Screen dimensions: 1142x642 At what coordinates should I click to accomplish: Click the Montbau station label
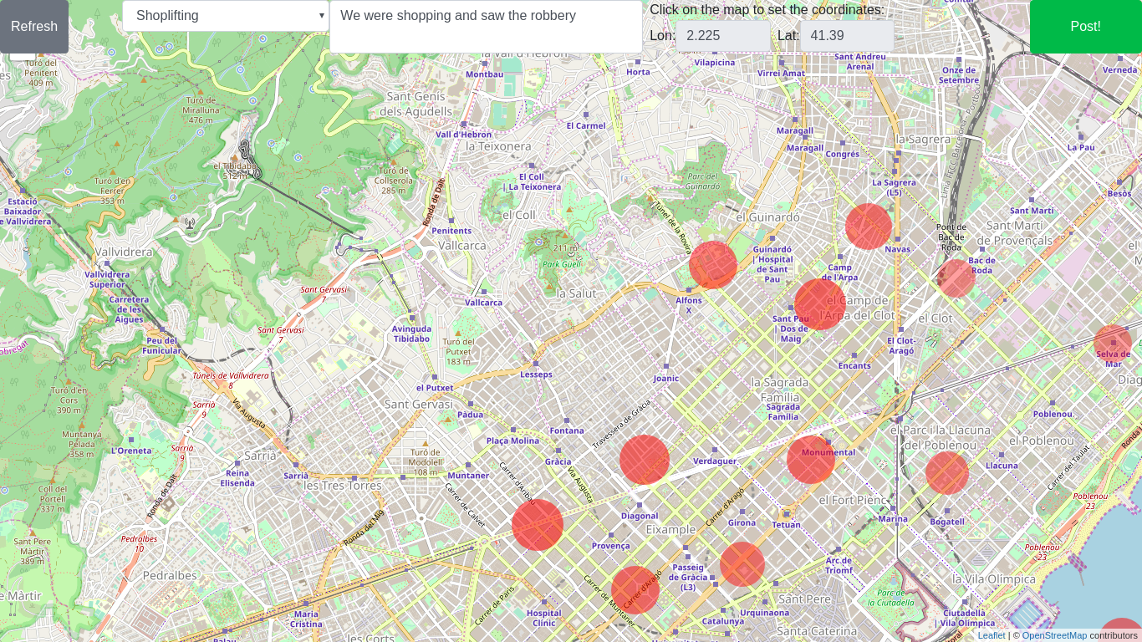pos(485,74)
